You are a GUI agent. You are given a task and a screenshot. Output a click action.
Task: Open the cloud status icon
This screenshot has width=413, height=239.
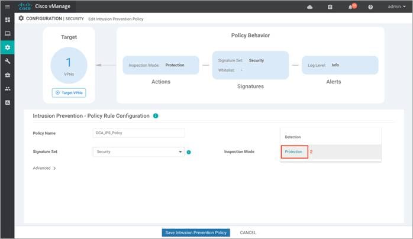[310, 7]
